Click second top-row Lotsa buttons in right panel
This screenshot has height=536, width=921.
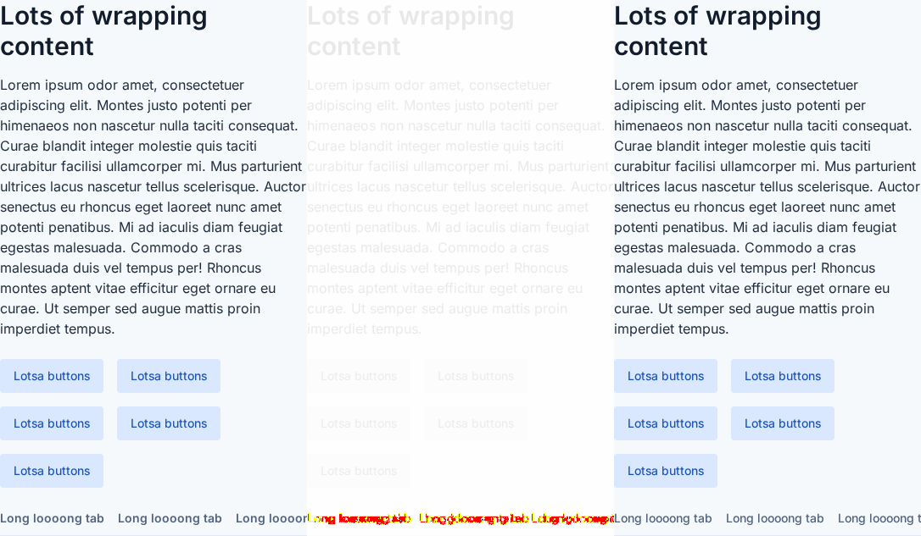pos(783,376)
